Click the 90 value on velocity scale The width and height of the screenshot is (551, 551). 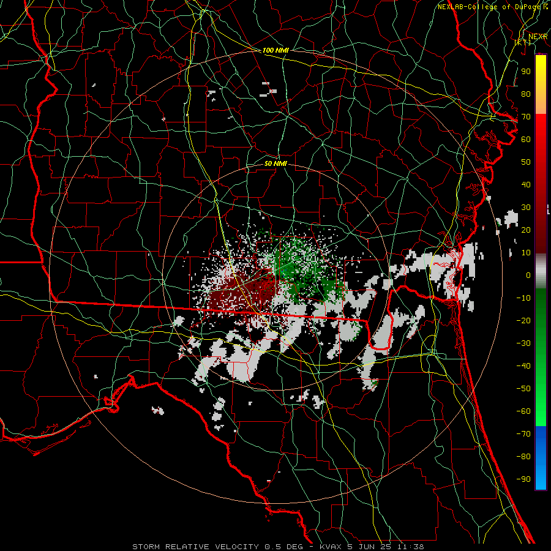point(526,72)
